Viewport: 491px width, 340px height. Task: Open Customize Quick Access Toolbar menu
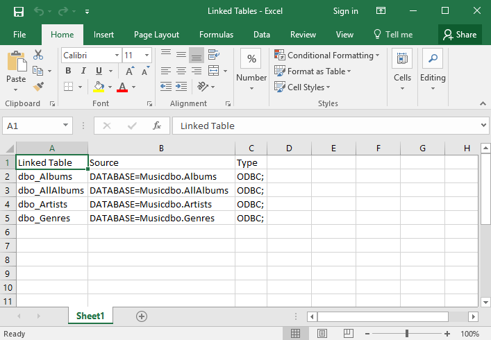point(87,12)
